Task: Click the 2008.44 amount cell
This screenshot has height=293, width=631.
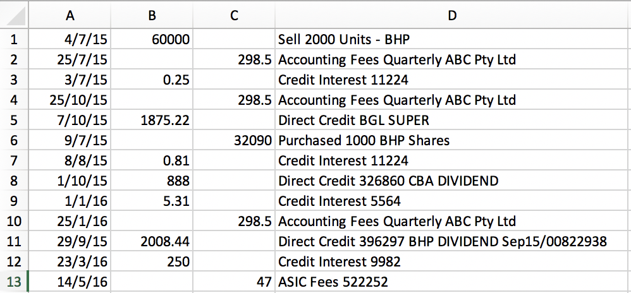Action: pyautogui.click(x=152, y=241)
